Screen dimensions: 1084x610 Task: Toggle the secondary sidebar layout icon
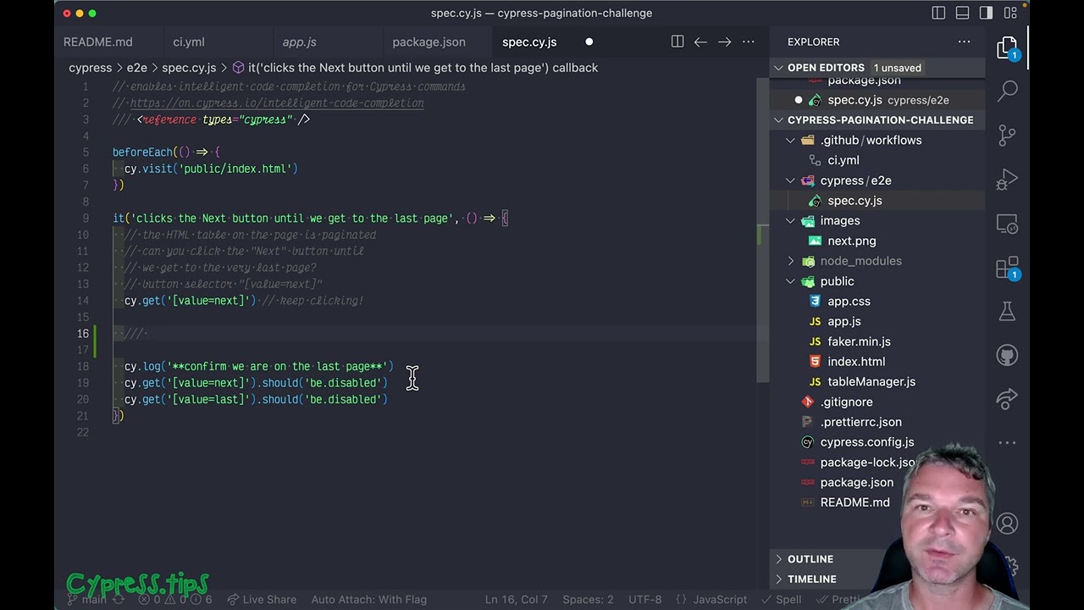[986, 13]
